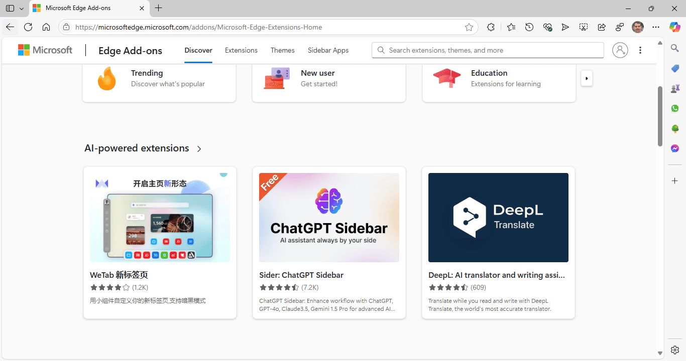The image size is (686, 361).
Task: Open the green tree sidebar app
Action: (x=675, y=128)
